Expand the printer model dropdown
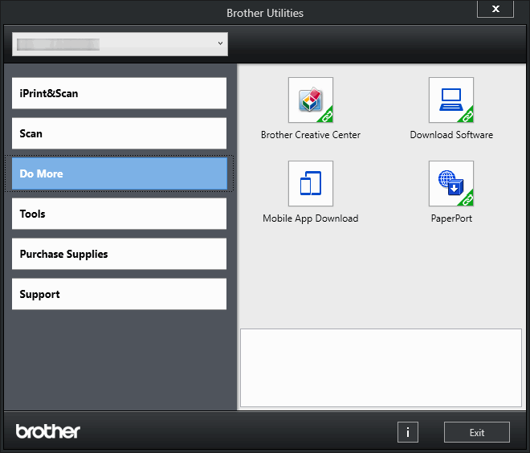Image resolution: width=530 pixels, height=453 pixels. coord(120,44)
